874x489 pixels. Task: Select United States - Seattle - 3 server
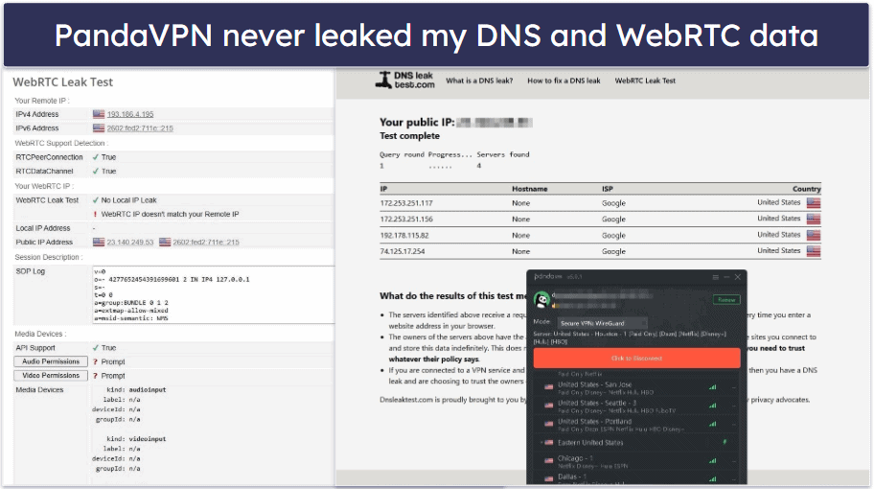click(636, 407)
